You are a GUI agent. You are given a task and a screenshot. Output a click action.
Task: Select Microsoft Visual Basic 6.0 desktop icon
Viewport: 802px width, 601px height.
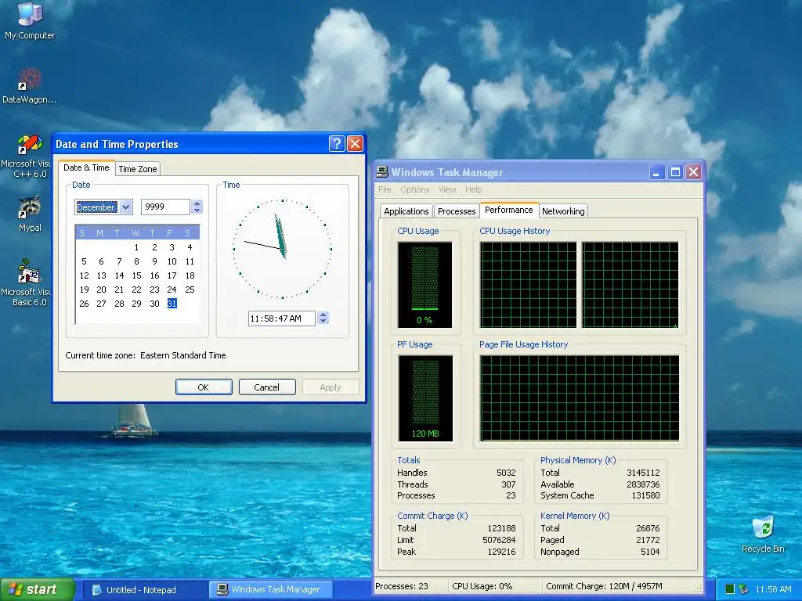tap(30, 283)
